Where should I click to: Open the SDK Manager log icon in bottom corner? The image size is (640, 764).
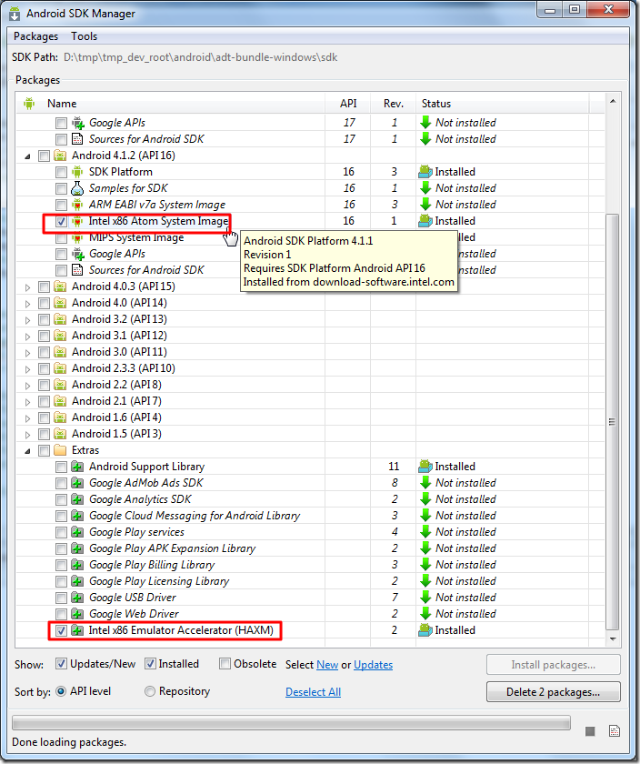coord(615,731)
